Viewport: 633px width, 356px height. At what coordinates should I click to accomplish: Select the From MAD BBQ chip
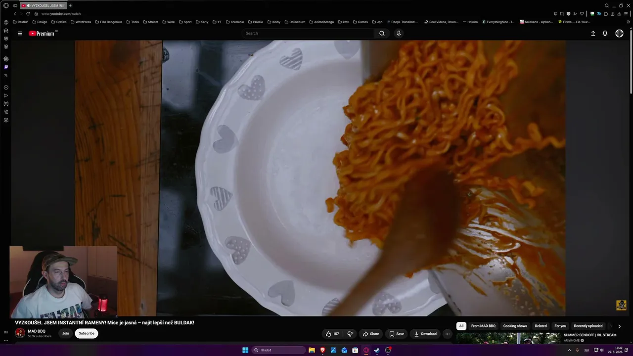click(483, 326)
